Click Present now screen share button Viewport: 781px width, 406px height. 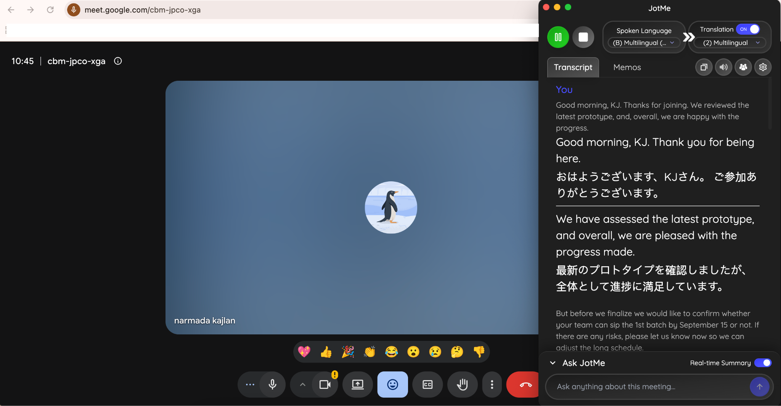[x=357, y=385]
